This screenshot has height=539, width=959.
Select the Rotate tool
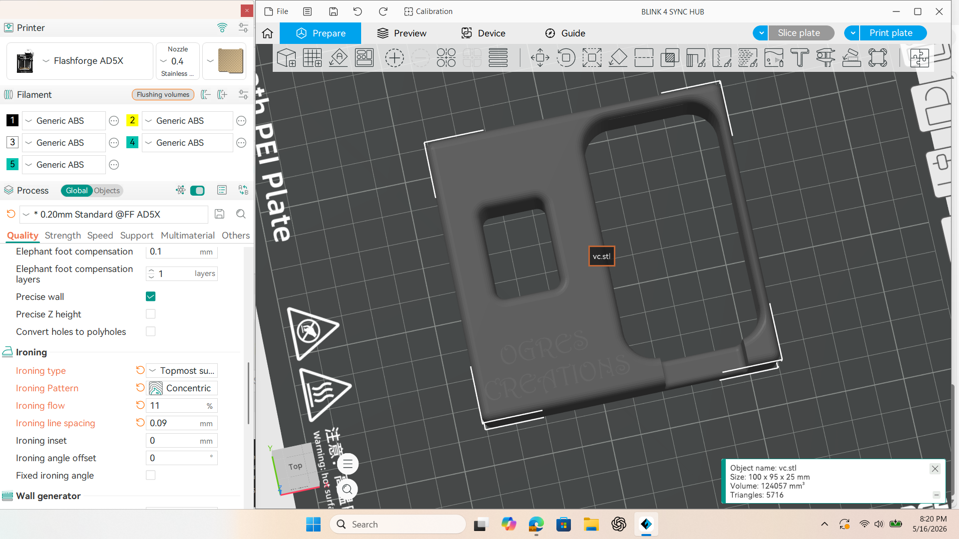click(x=566, y=58)
